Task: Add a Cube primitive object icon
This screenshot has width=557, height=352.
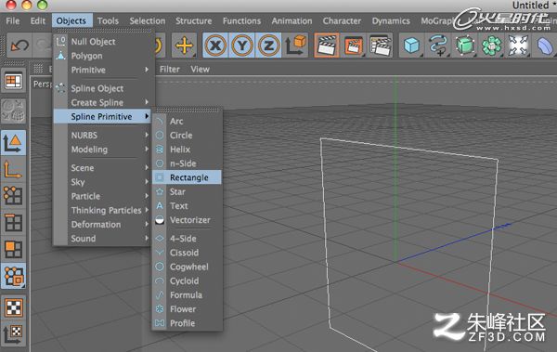Action: [x=411, y=46]
